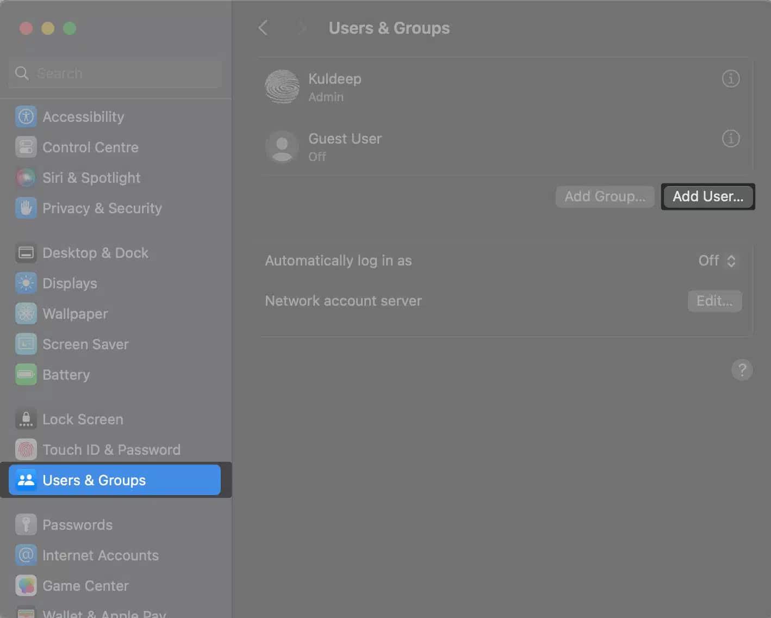
Task: Select the Internet Accounts @ icon
Action: [x=26, y=555]
